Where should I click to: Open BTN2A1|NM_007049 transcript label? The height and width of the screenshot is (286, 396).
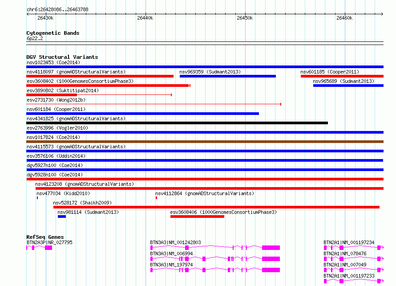(x=345, y=265)
